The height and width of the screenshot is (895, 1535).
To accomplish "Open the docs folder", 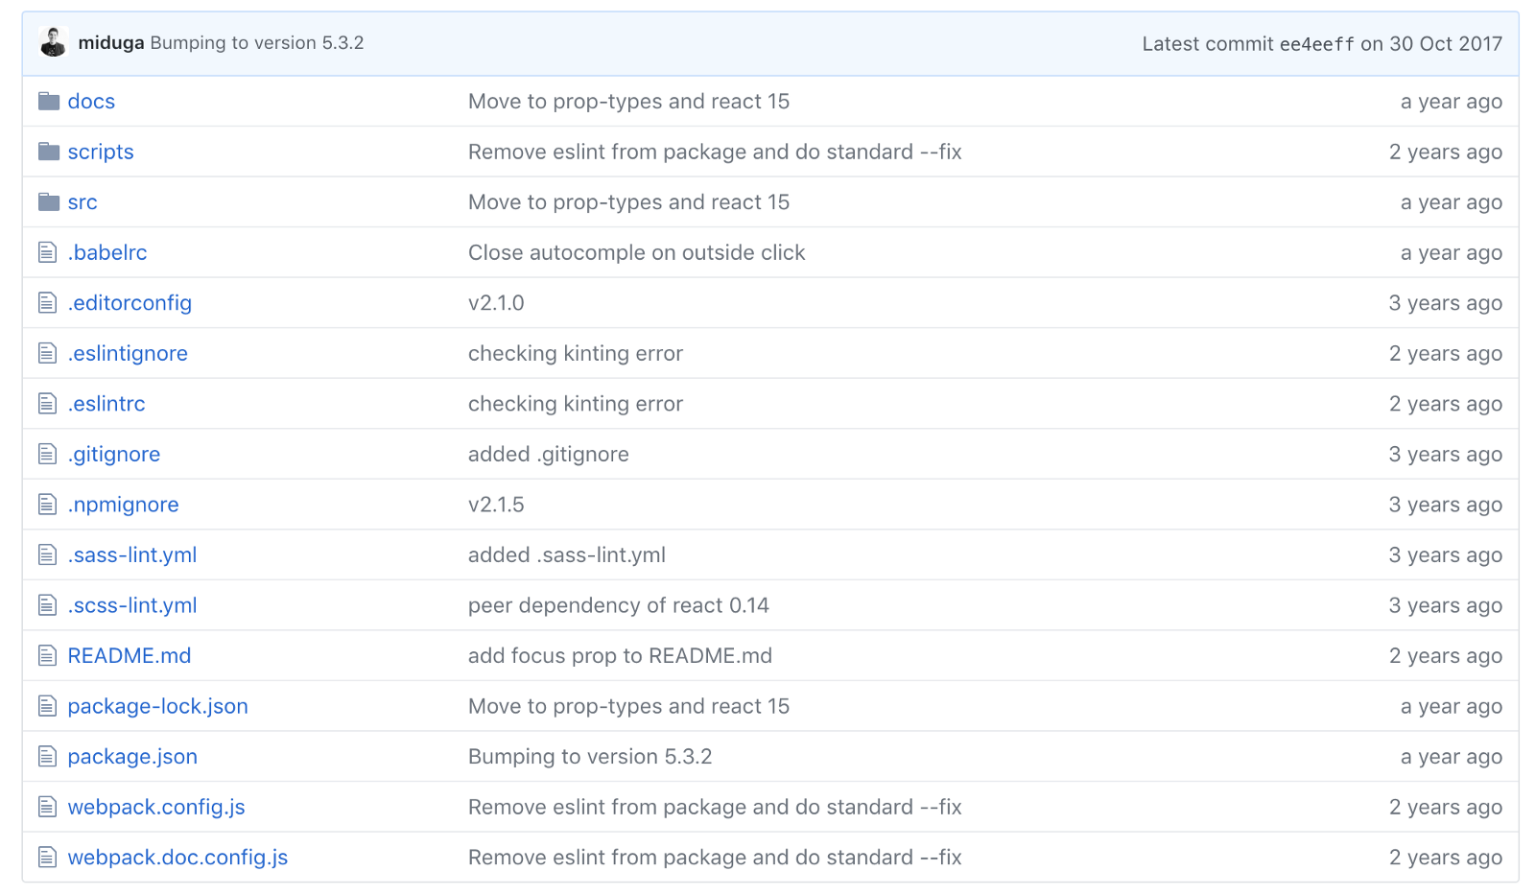I will (91, 102).
